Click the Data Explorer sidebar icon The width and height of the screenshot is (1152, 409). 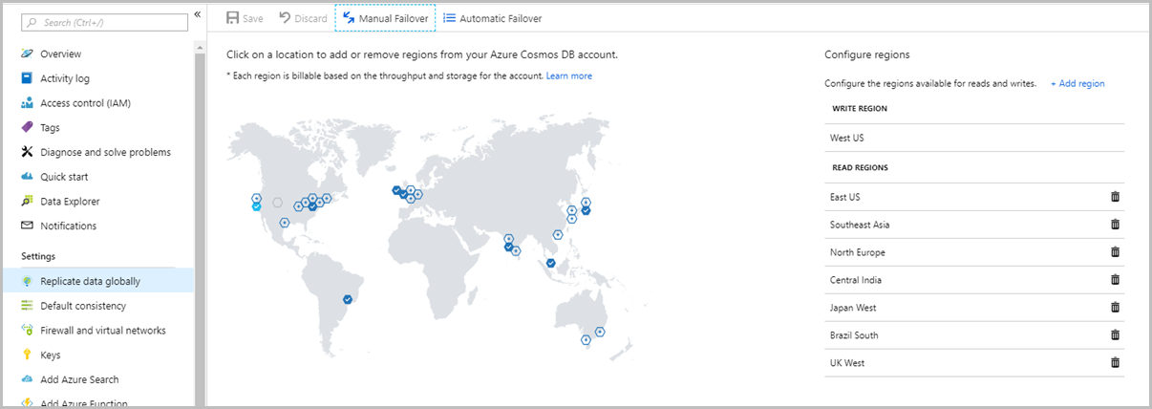point(27,202)
